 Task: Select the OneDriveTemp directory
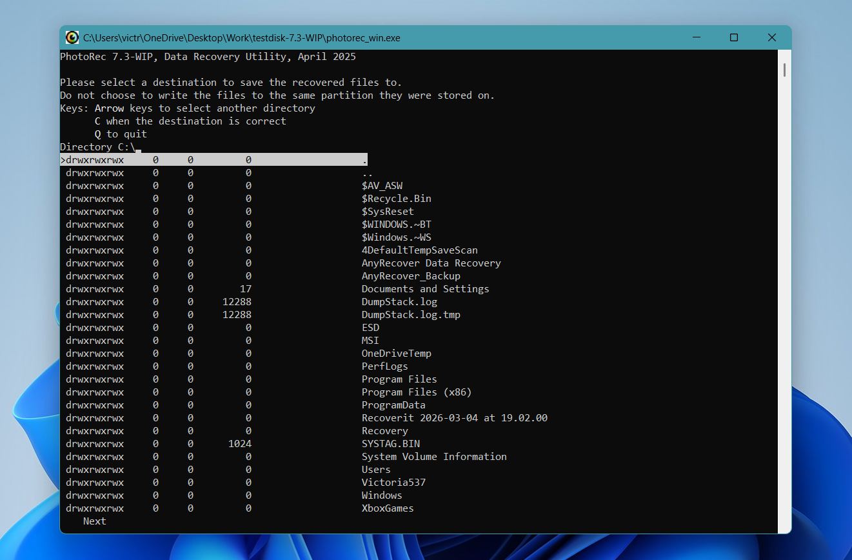[397, 353]
